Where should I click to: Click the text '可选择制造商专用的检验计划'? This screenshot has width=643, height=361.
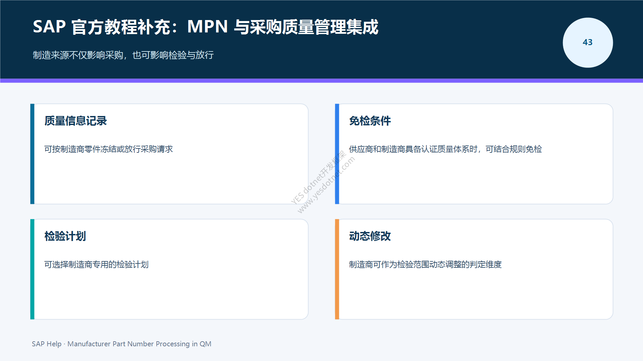point(96,264)
